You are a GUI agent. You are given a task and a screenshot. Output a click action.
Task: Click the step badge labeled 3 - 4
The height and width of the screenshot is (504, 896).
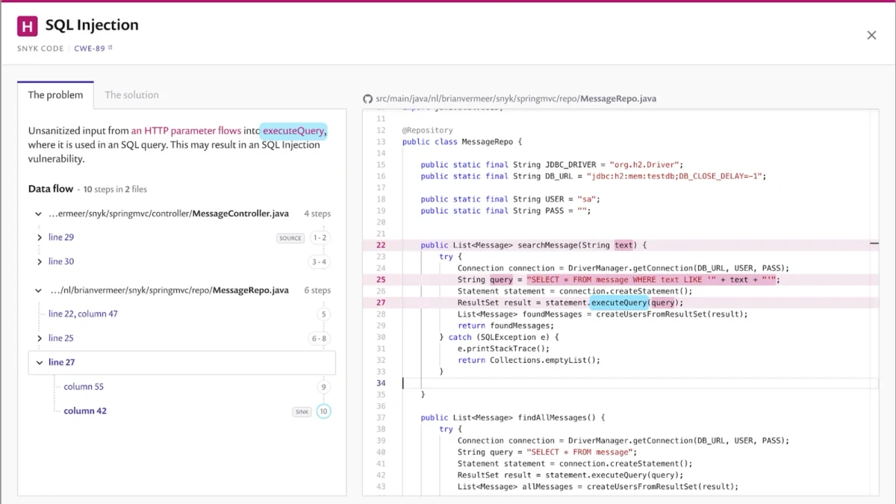pyautogui.click(x=320, y=262)
